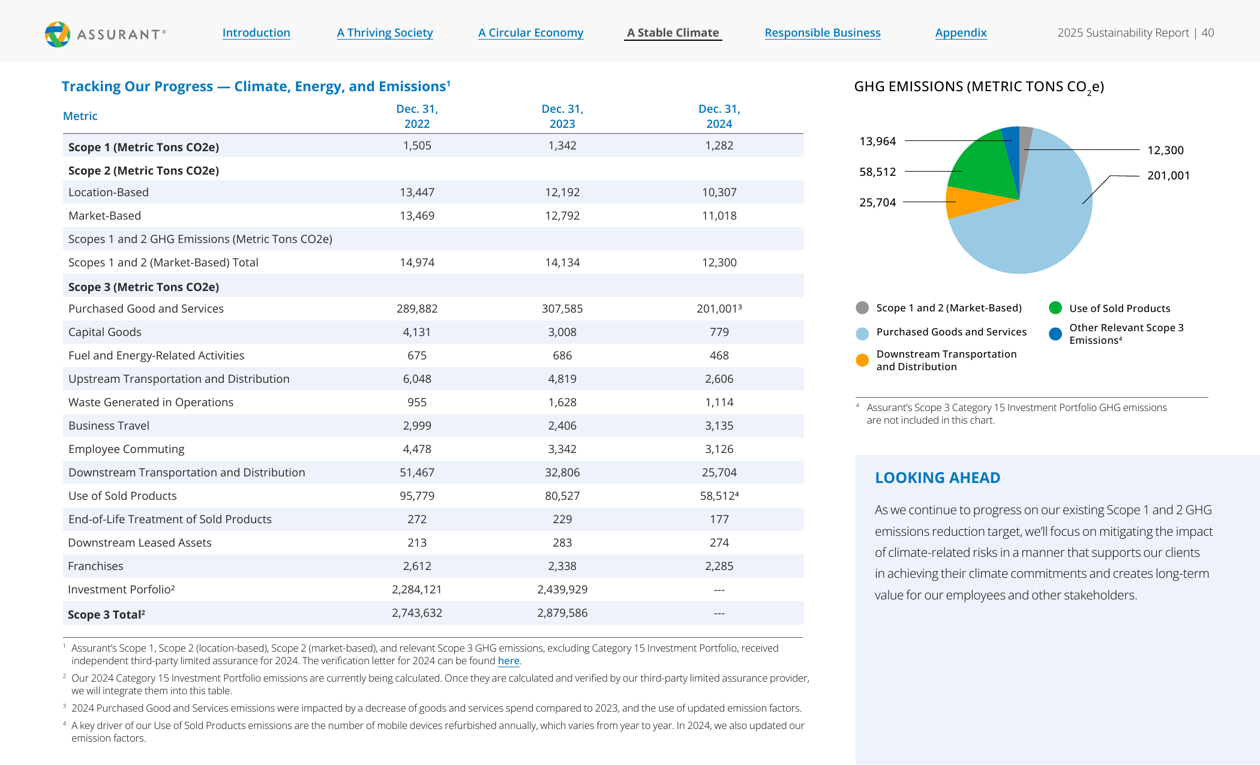Click the GHG EMISSIONS chart title
The width and height of the screenshot is (1260, 765).
[979, 87]
